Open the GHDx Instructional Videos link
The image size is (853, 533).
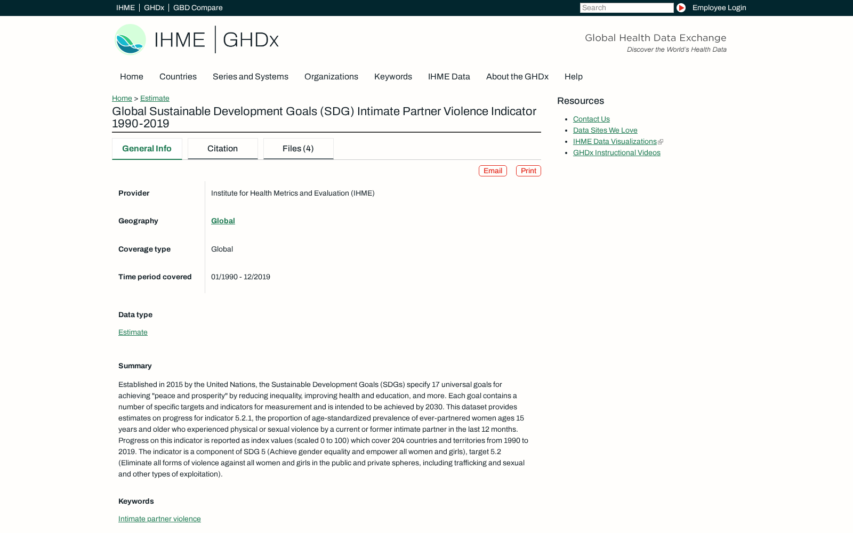point(617,153)
